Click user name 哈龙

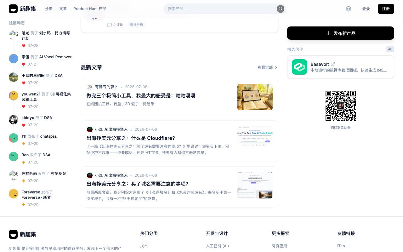click(26, 33)
